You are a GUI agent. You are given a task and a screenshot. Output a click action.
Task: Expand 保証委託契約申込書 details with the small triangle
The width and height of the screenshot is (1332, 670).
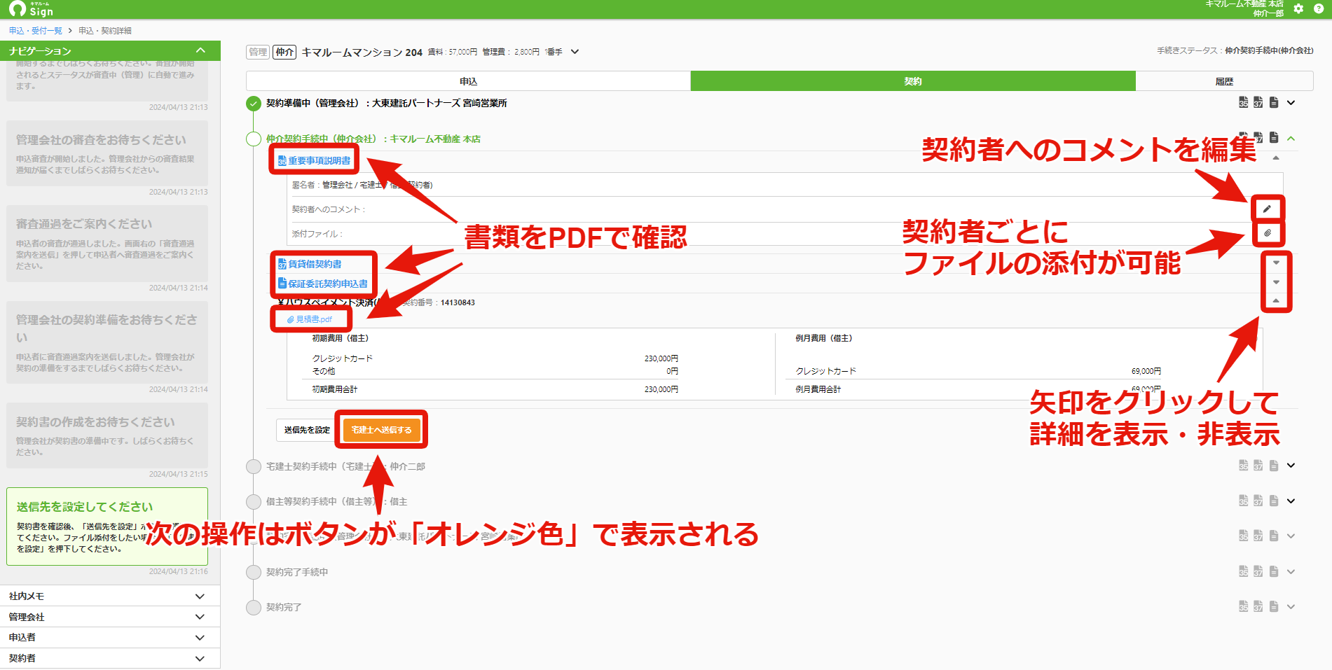point(1276,282)
